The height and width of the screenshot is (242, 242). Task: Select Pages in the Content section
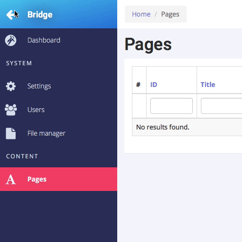pyautogui.click(x=59, y=179)
